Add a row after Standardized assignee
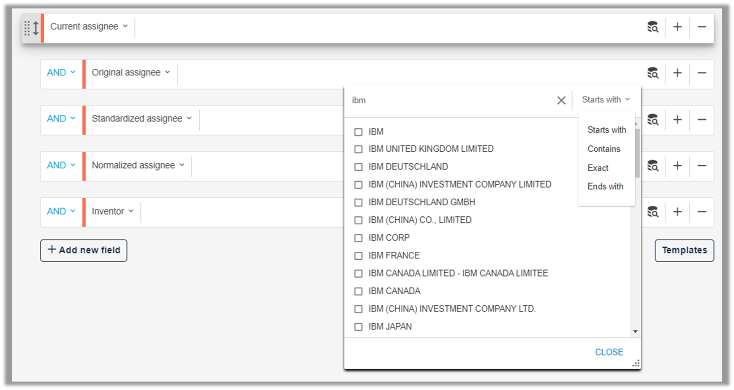The height and width of the screenshot is (390, 734). pyautogui.click(x=677, y=119)
